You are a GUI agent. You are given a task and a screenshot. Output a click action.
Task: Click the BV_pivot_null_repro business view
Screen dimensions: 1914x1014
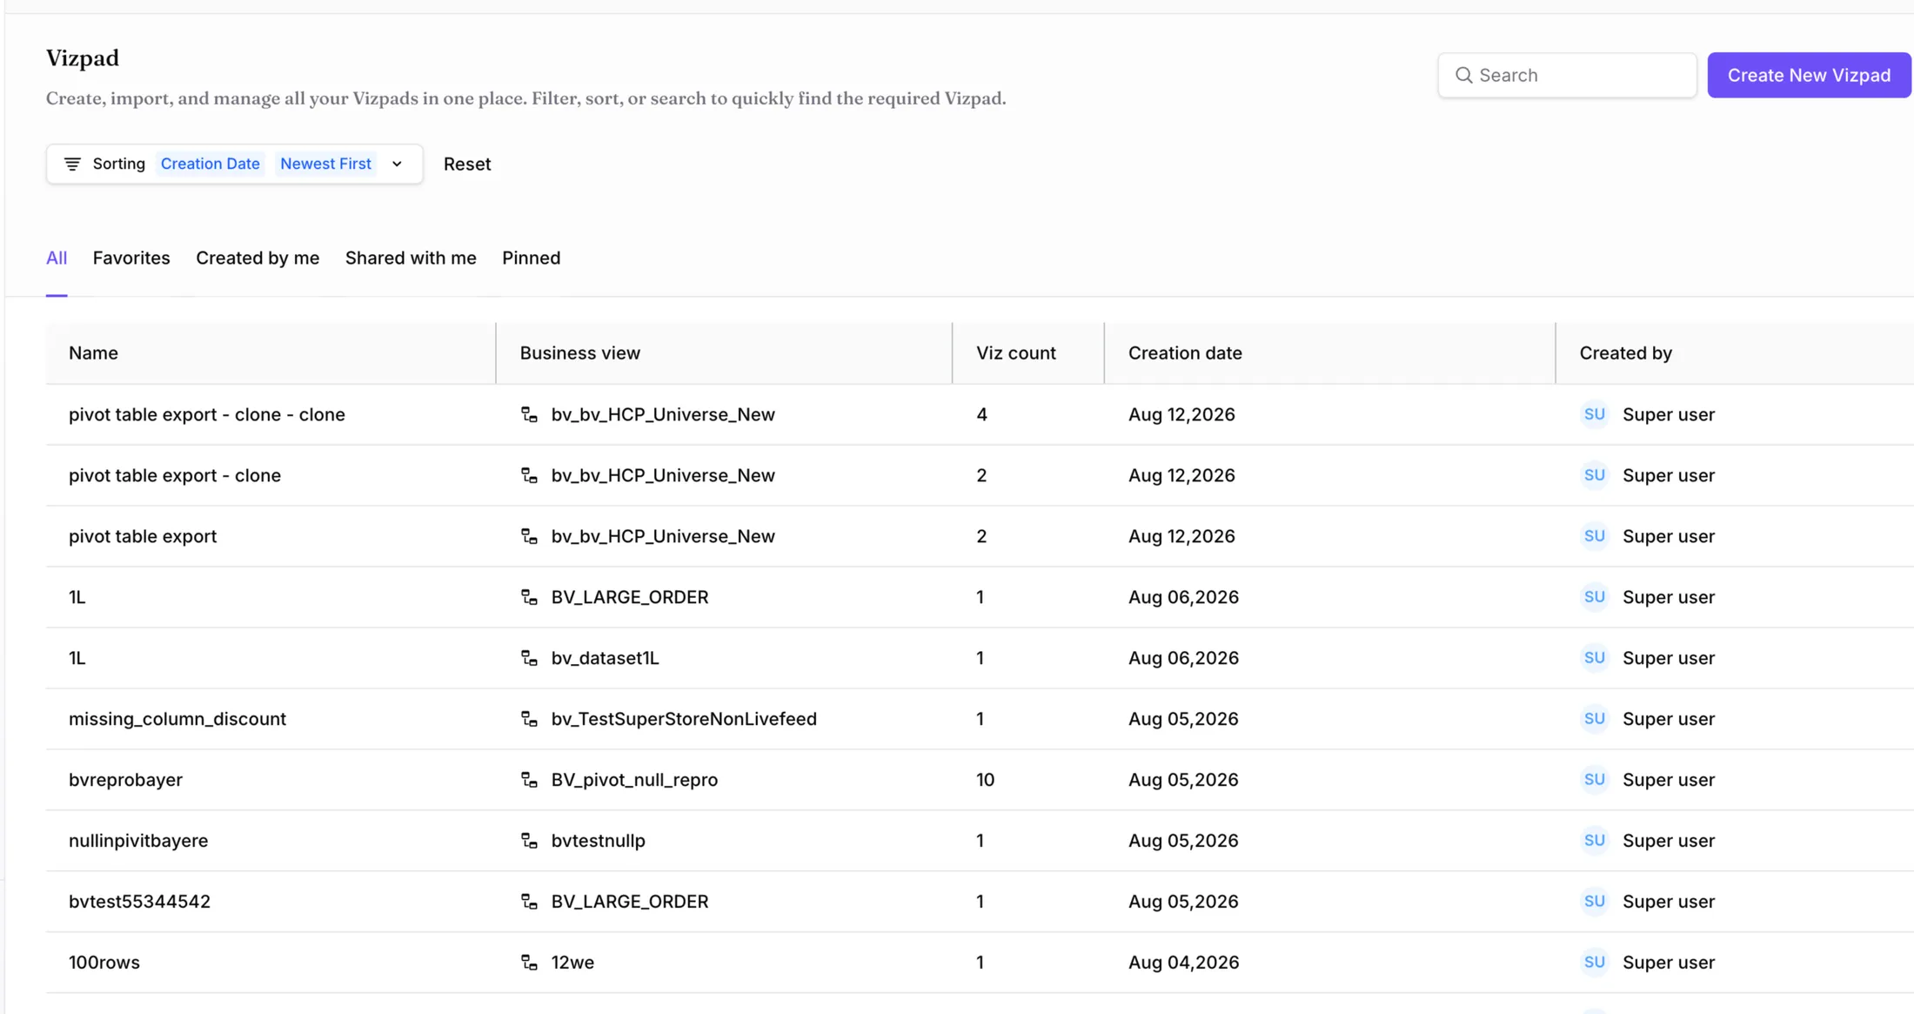pos(634,780)
